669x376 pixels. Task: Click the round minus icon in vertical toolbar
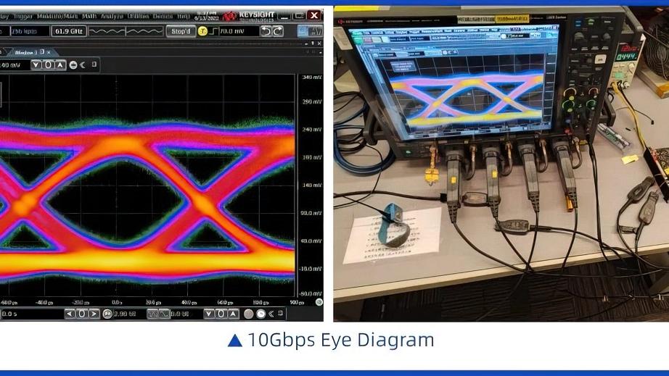(x=73, y=64)
